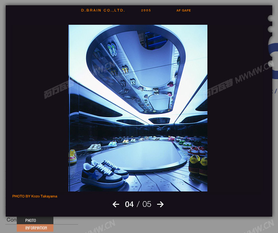Click the 2005 year label
The width and height of the screenshot is (278, 233).
(x=146, y=11)
